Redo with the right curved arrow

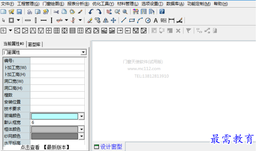(x=99, y=11)
